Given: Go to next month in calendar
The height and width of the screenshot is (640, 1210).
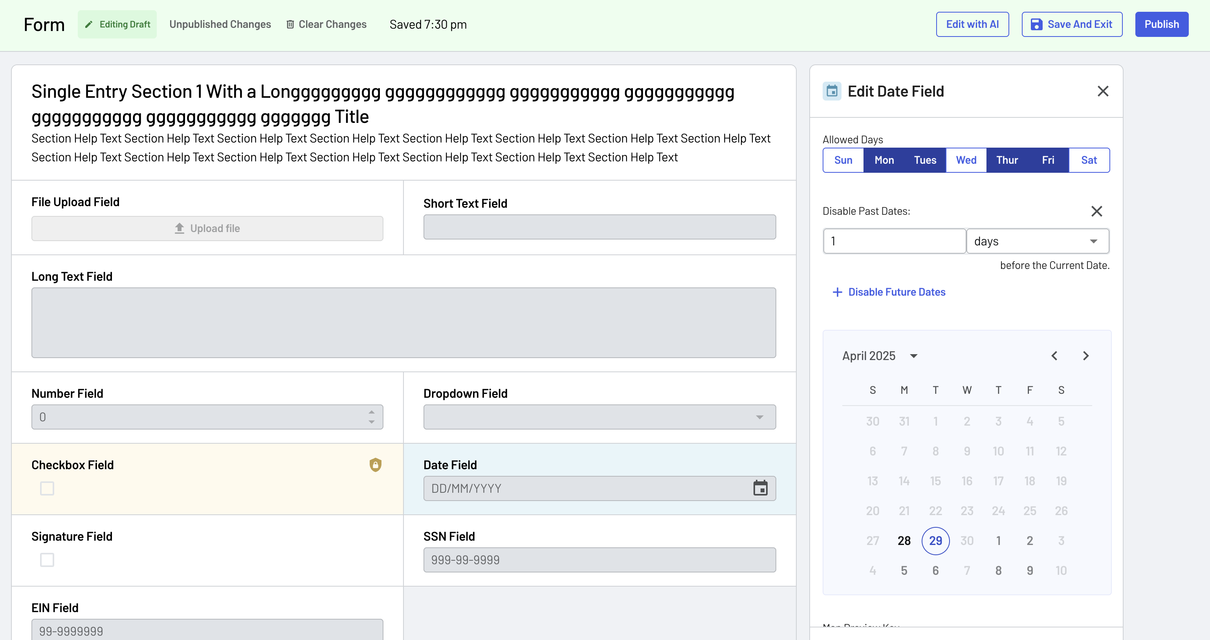Looking at the screenshot, I should (1085, 355).
